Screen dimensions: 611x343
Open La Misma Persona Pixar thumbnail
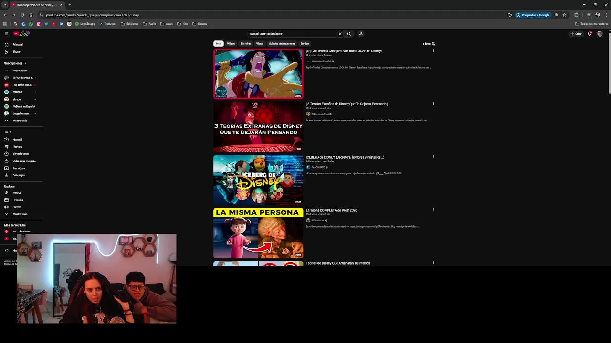(x=258, y=232)
